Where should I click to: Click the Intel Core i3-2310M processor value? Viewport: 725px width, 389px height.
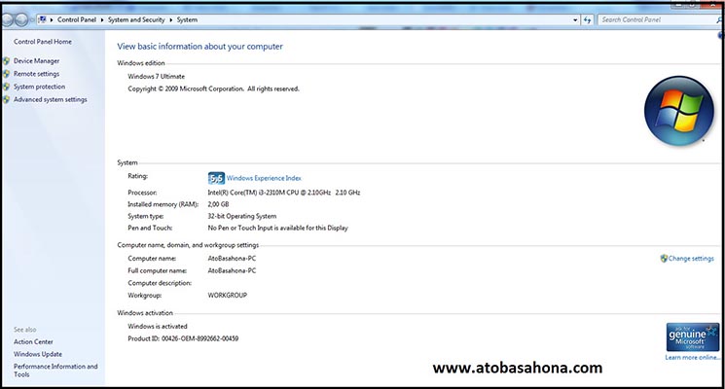click(x=284, y=193)
